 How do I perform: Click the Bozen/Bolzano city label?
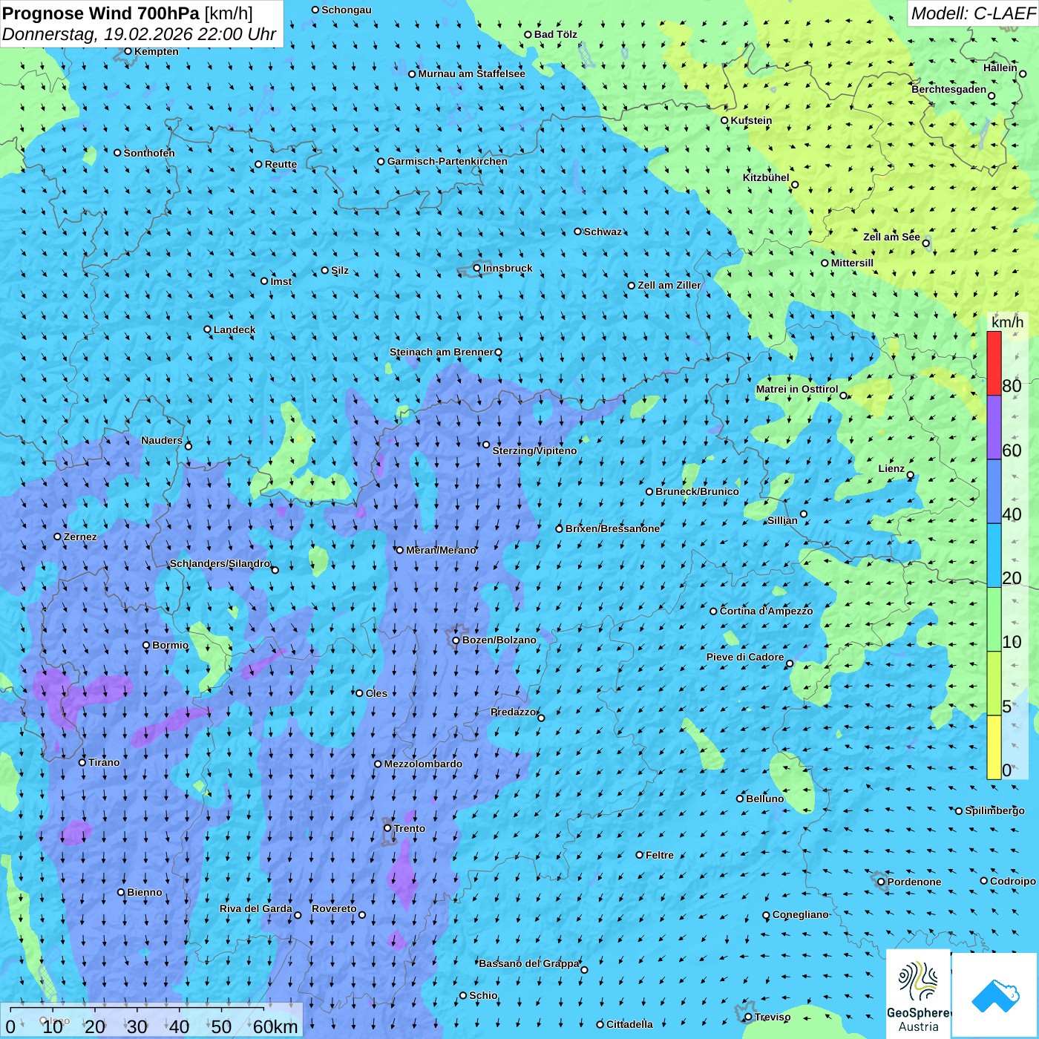click(499, 640)
